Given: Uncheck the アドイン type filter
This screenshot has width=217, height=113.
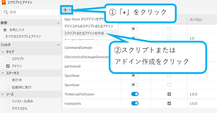Looking at the screenshot, I should click(8, 66).
